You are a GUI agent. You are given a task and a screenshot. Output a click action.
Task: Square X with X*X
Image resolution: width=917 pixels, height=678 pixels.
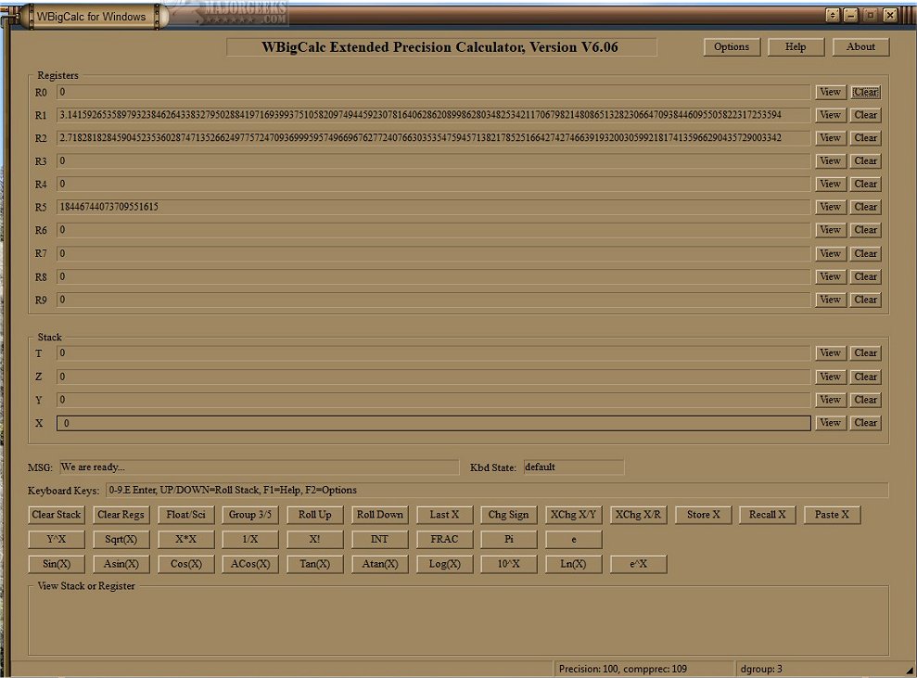[186, 540]
